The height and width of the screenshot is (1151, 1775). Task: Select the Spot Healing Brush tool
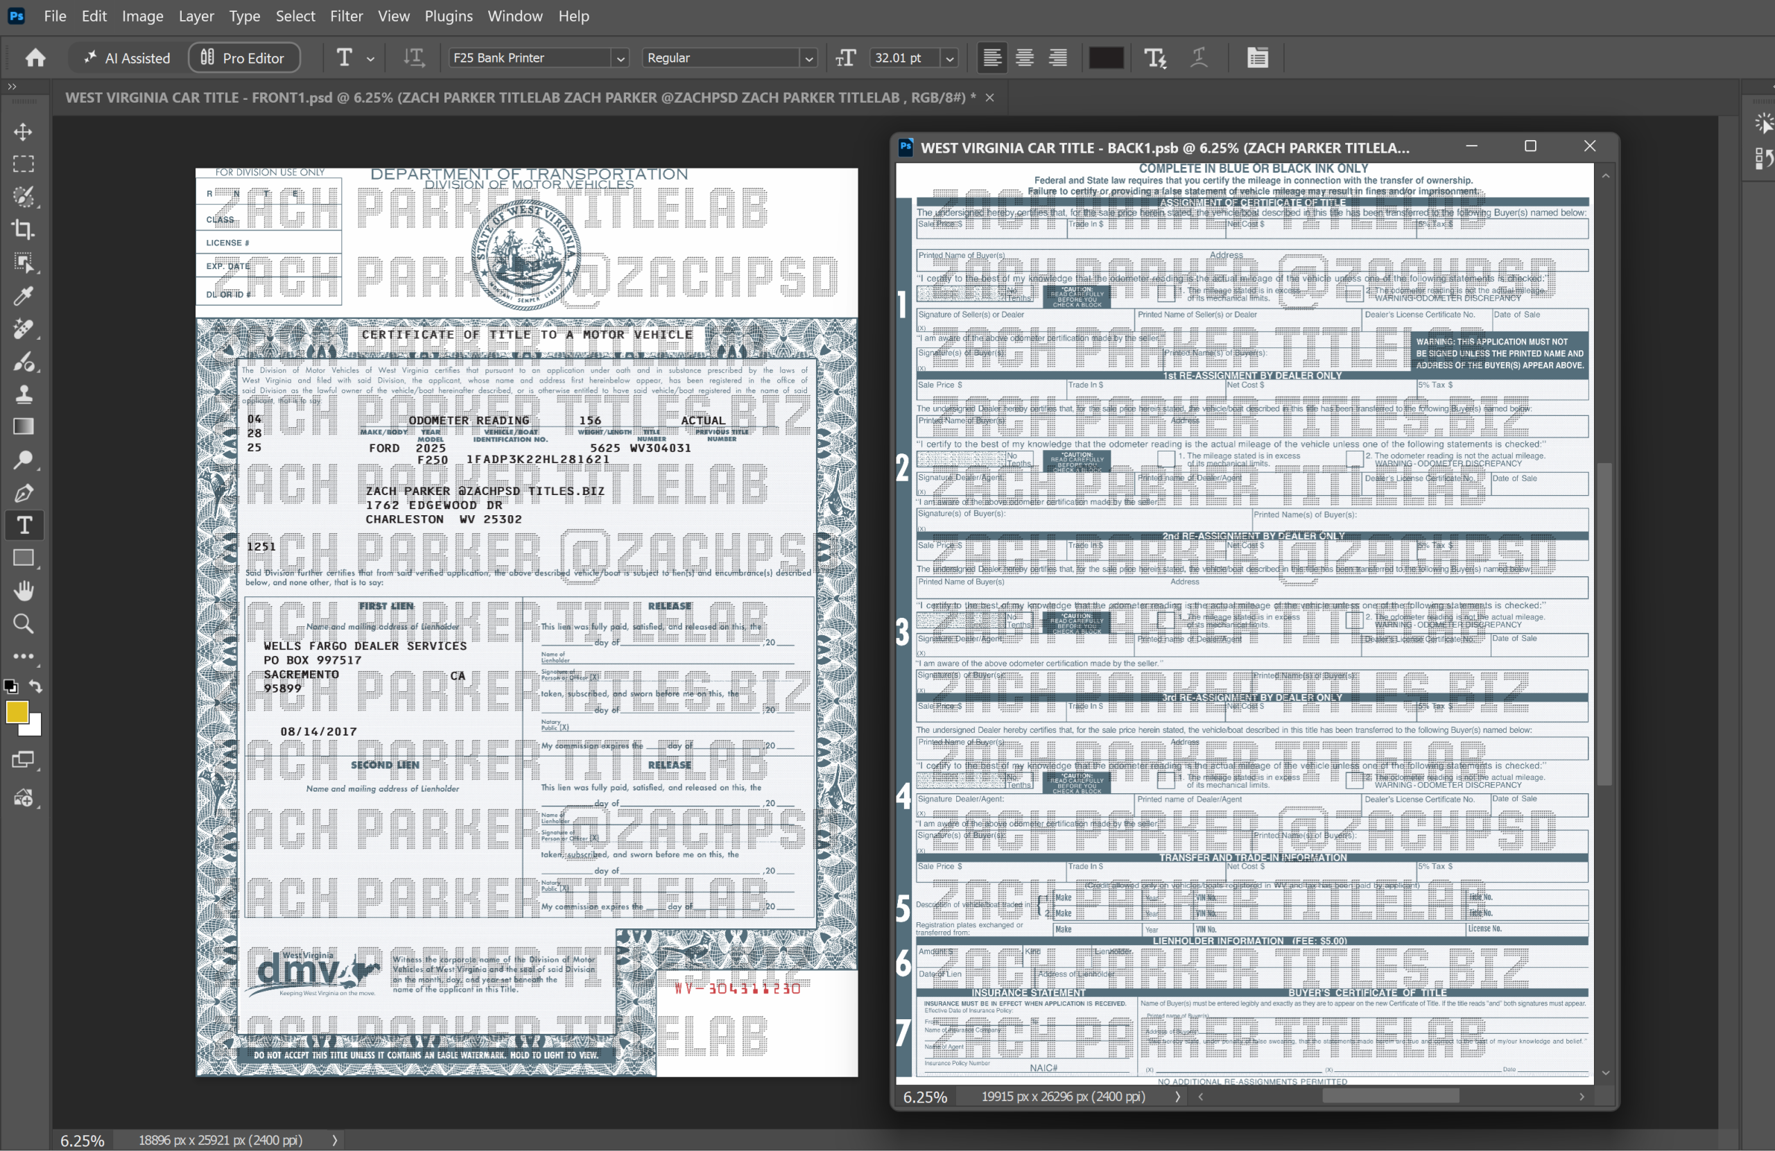[x=23, y=329]
